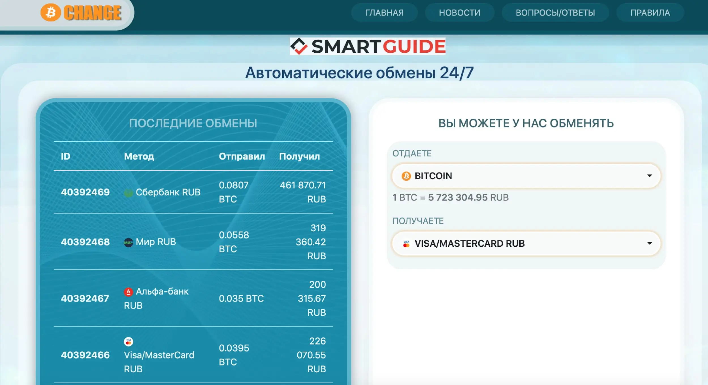Select exchange ID 40392469 row

point(85,192)
